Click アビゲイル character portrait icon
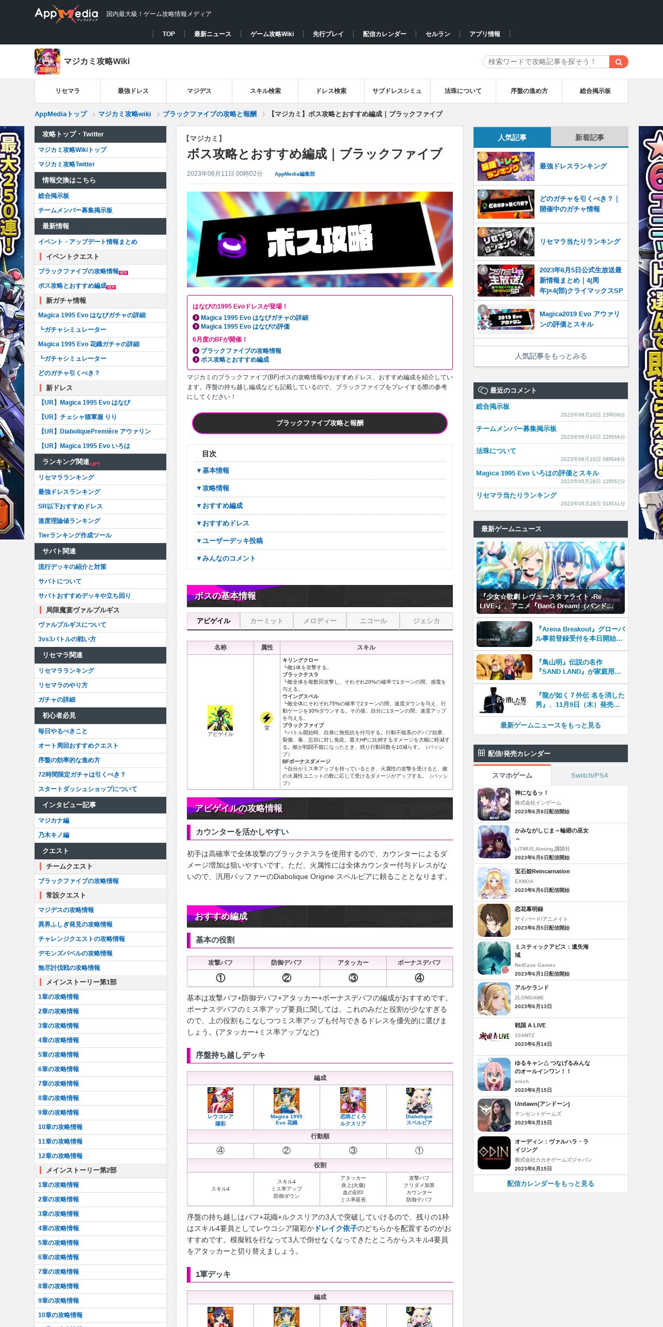This screenshot has width=663, height=1327. pos(220,718)
